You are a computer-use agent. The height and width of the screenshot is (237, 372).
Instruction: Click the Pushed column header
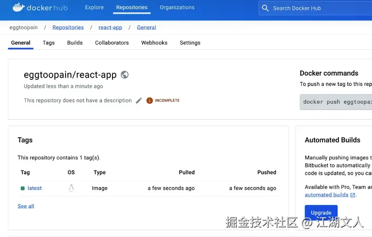[267, 173]
